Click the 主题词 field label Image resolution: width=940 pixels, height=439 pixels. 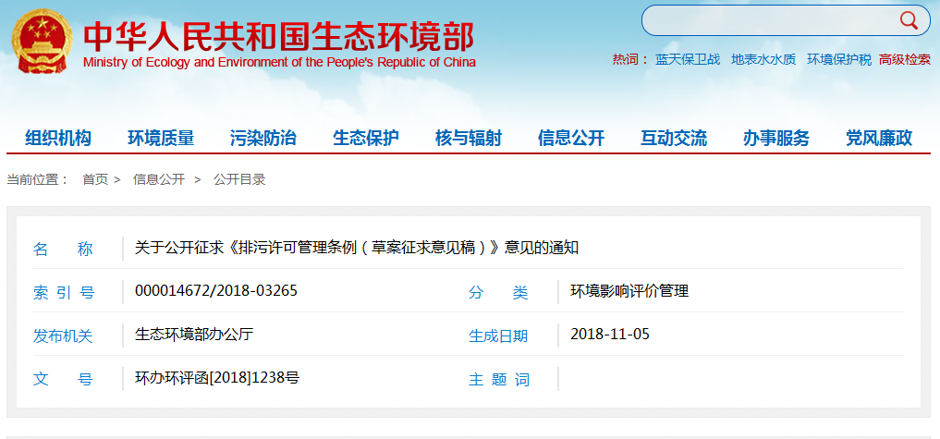pyautogui.click(x=499, y=380)
